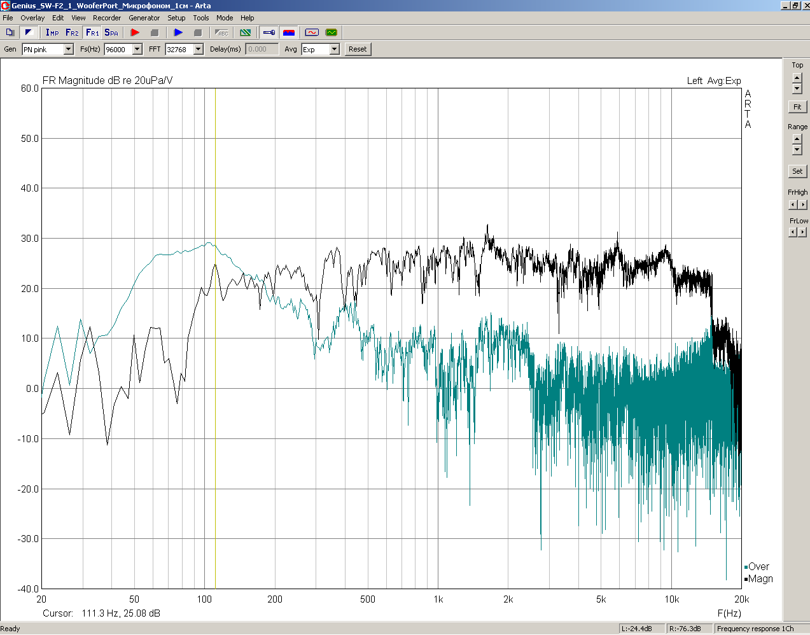Open the Gen signal type dropdown
810x635 pixels.
(69, 50)
